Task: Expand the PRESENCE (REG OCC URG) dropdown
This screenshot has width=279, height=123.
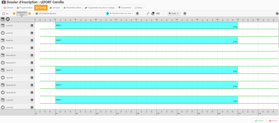Action: (120, 13)
